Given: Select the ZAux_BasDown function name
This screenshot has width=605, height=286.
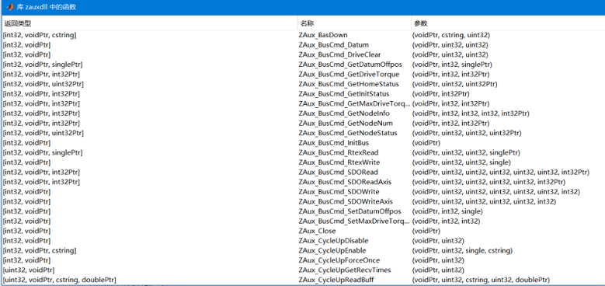Looking at the screenshot, I should 323,35.
